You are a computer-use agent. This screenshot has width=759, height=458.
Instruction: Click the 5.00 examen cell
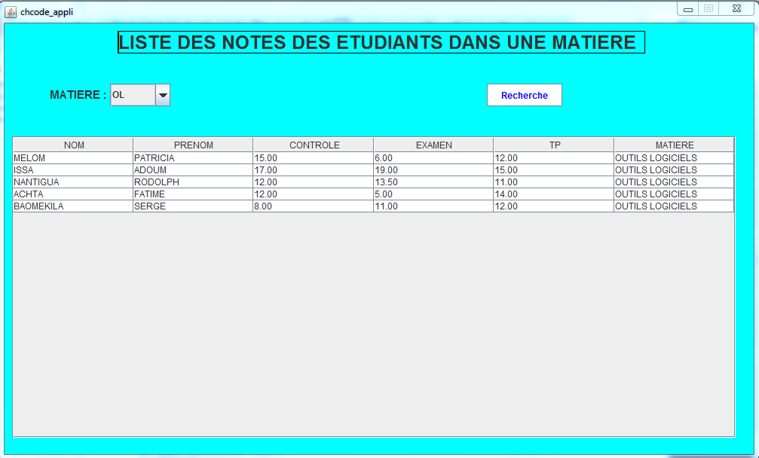click(433, 194)
